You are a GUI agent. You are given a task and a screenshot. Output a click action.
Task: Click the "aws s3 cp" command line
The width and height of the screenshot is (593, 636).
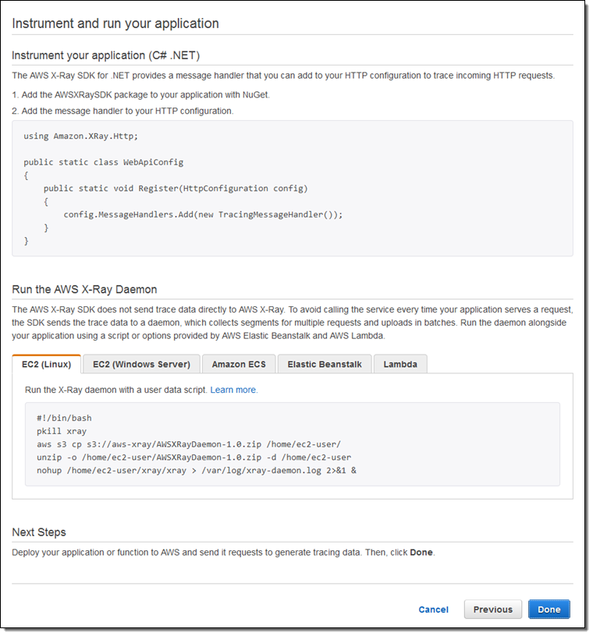point(188,444)
